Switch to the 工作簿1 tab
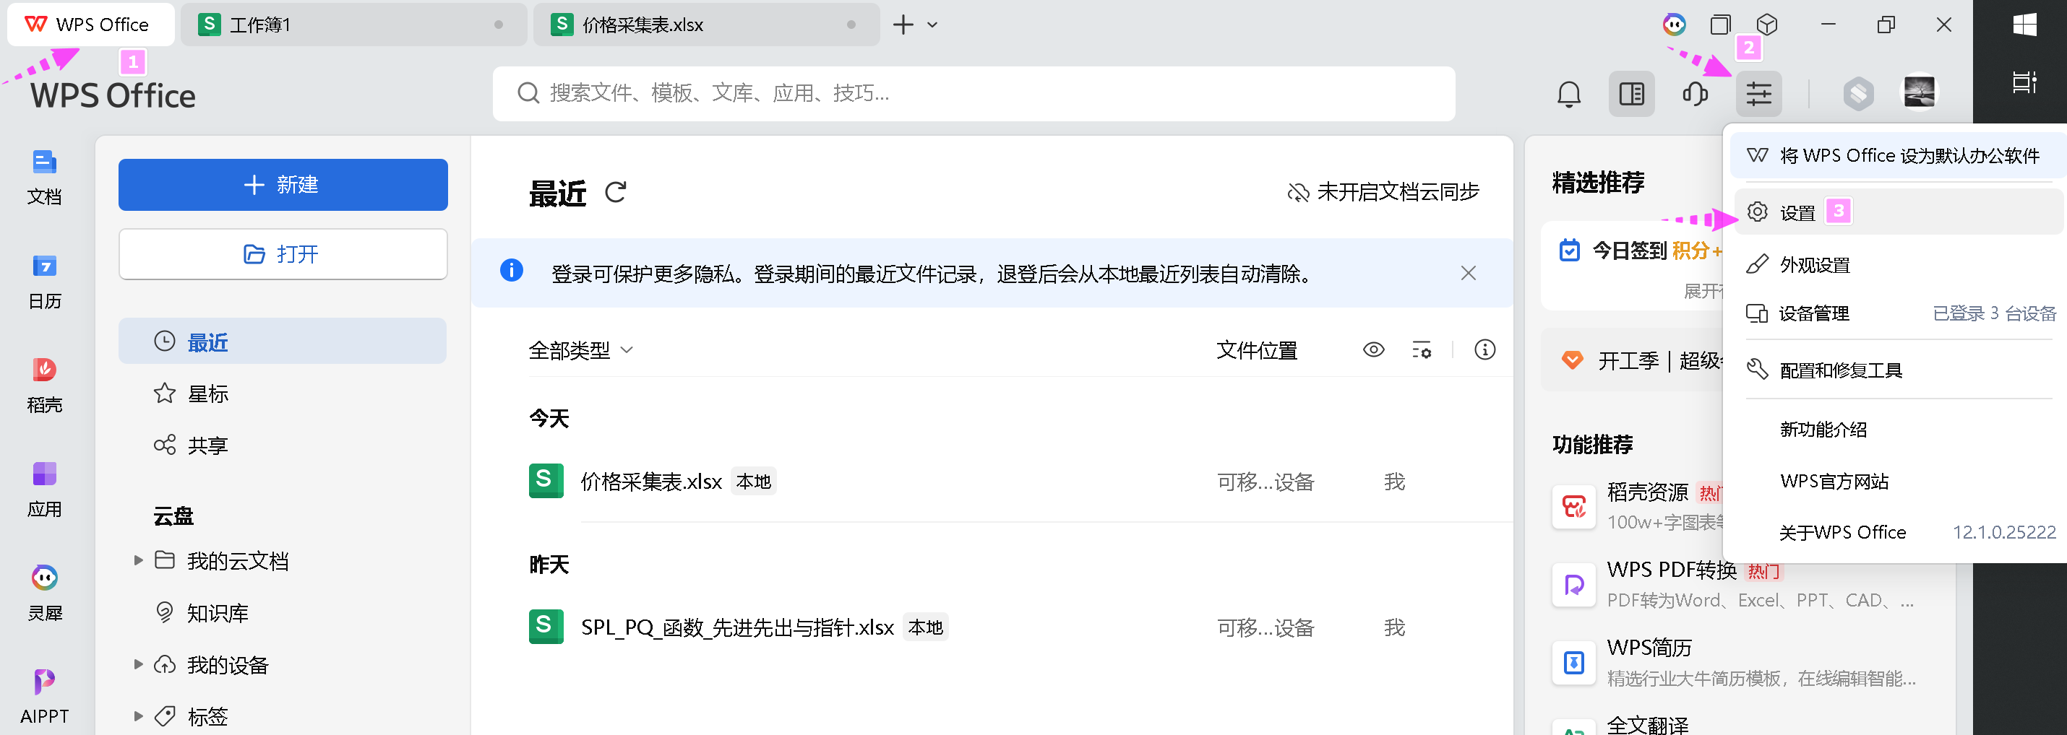Image resolution: width=2067 pixels, height=735 pixels. click(x=353, y=25)
